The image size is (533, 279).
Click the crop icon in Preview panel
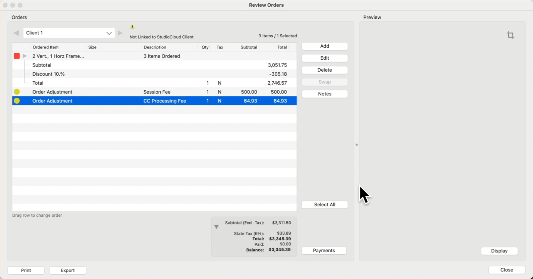tap(510, 35)
